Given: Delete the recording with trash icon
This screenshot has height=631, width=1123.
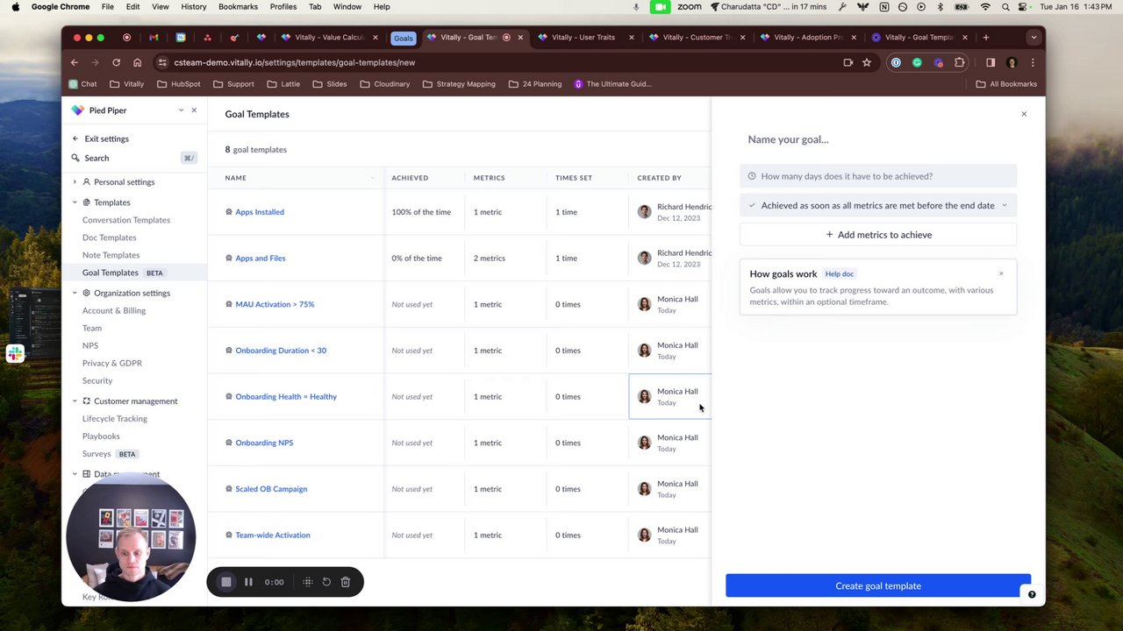Looking at the screenshot, I should 346,582.
